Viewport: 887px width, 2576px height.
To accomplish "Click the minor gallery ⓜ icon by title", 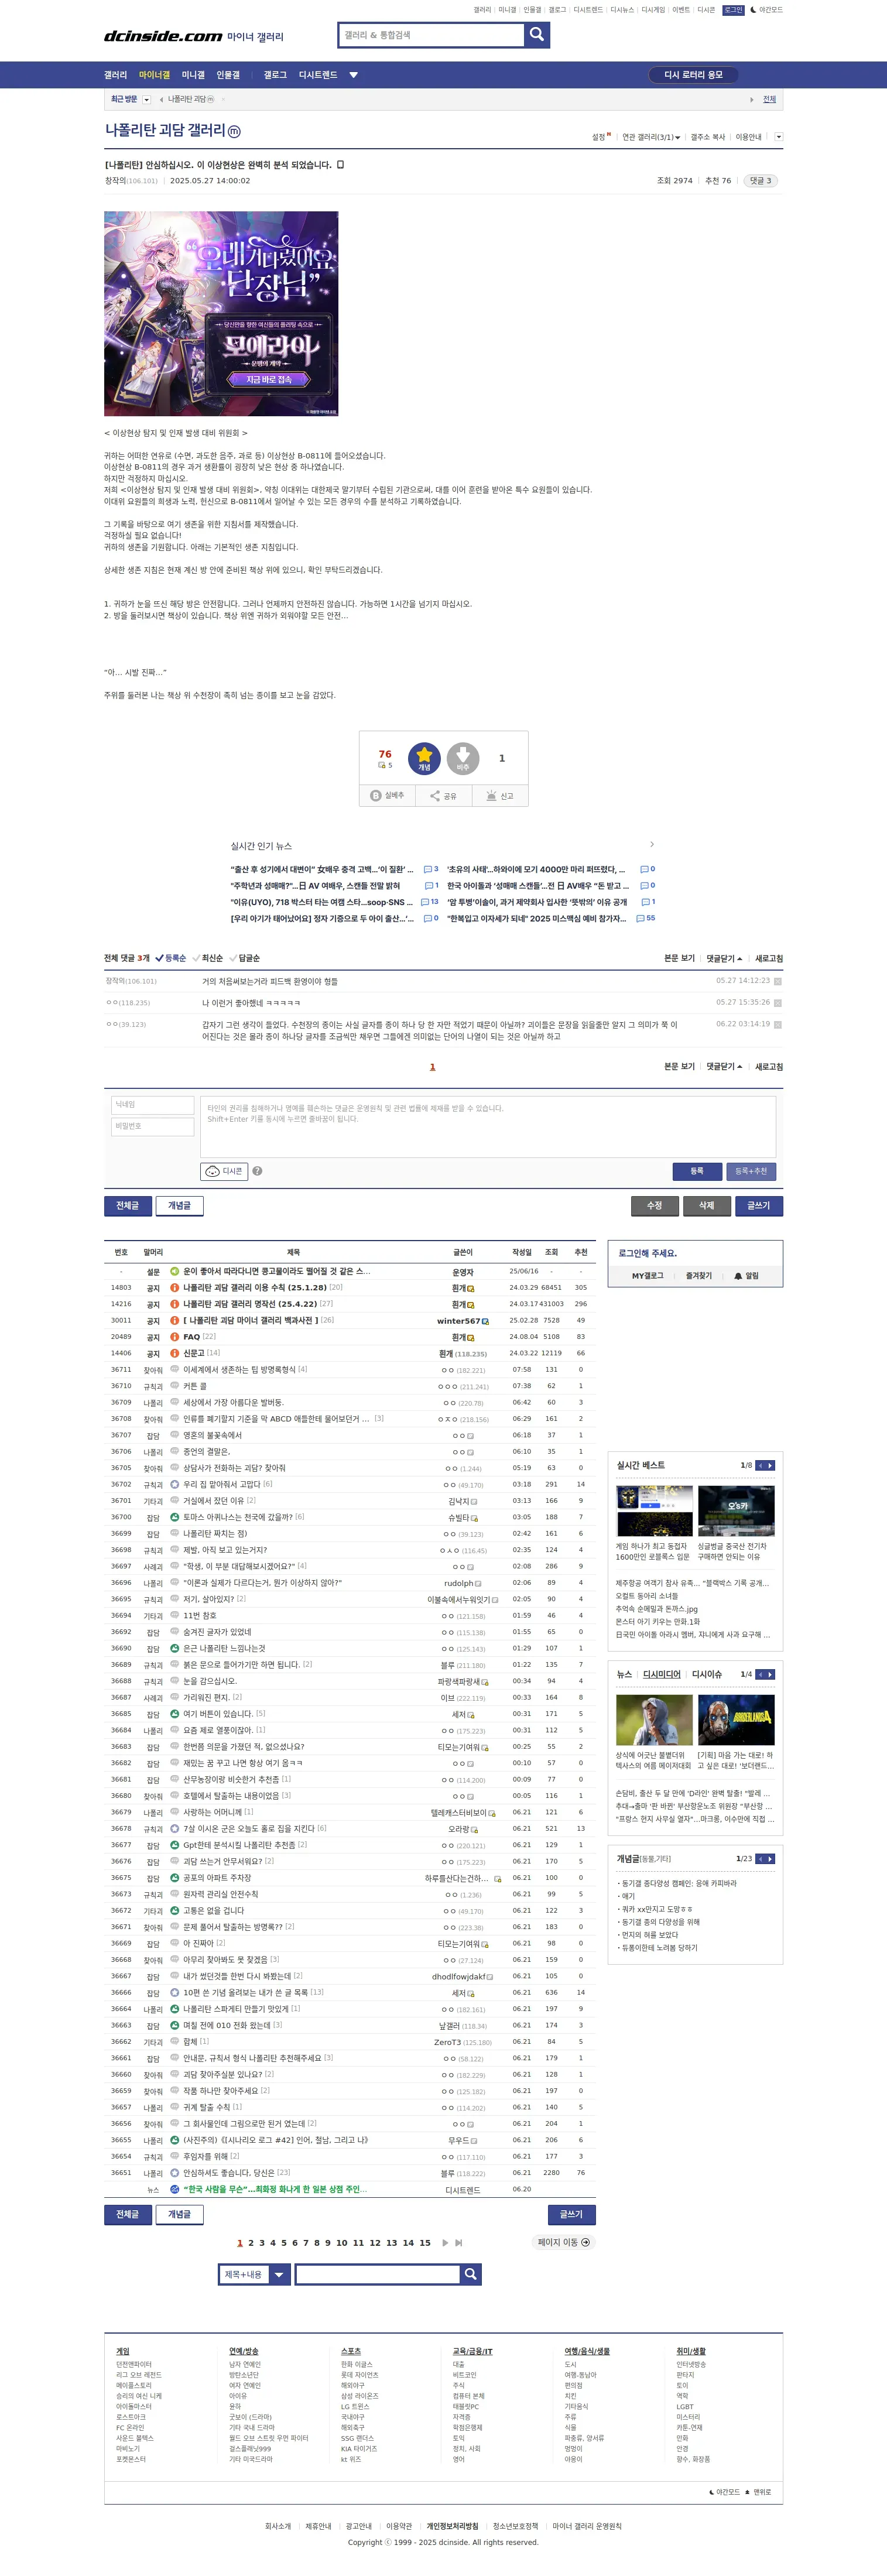I will (x=234, y=131).
